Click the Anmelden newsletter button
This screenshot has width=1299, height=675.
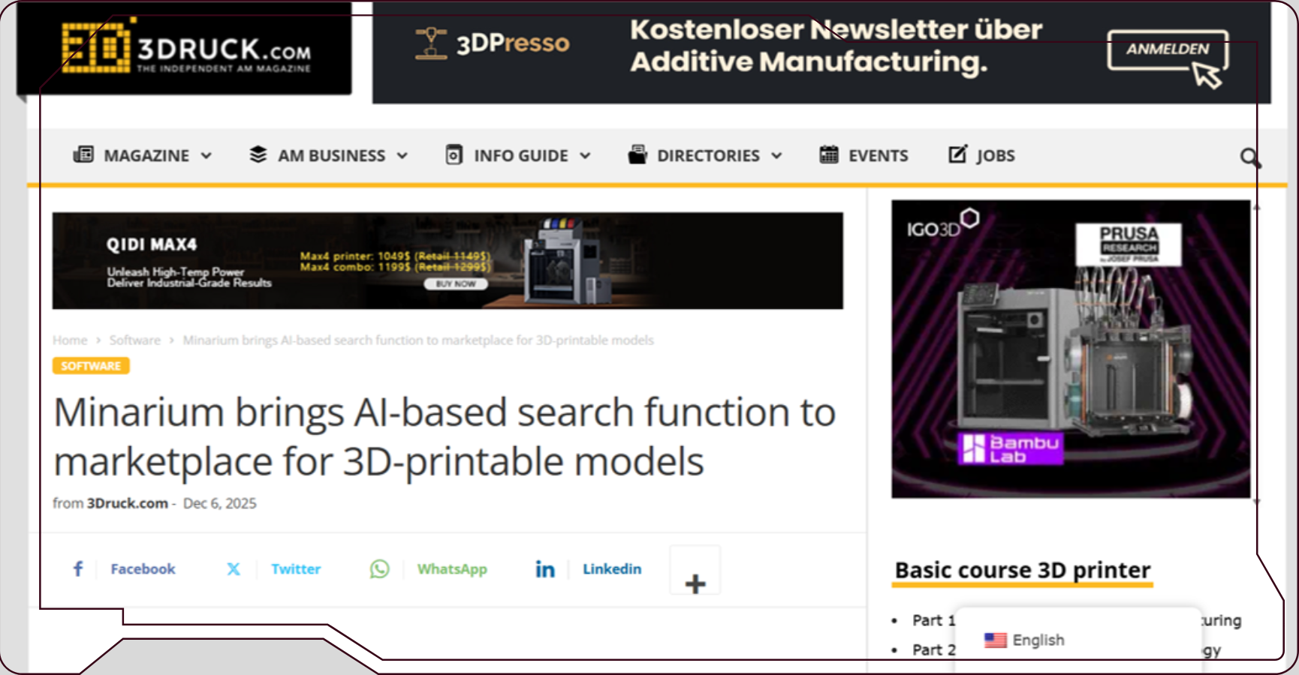1168,49
